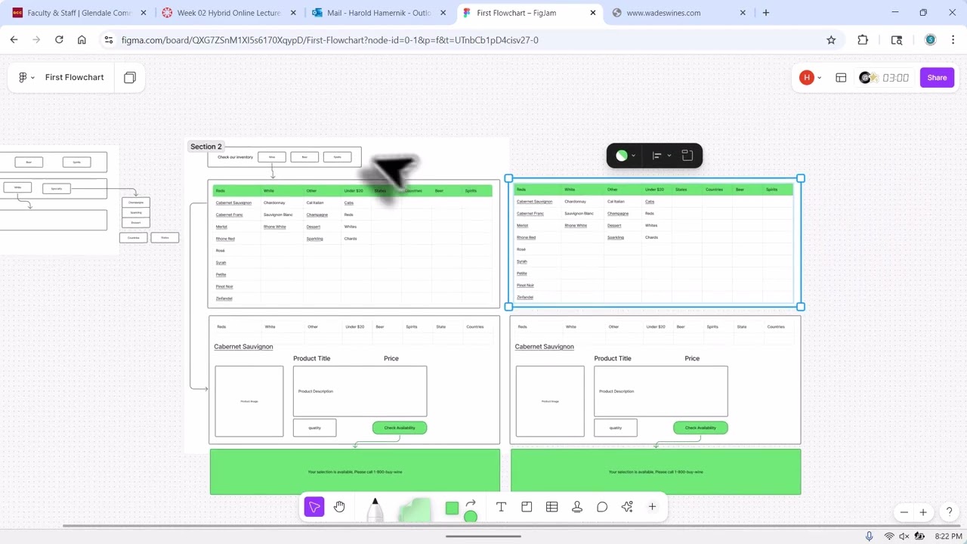Open the Wi-Fi network tray icon

point(889,536)
